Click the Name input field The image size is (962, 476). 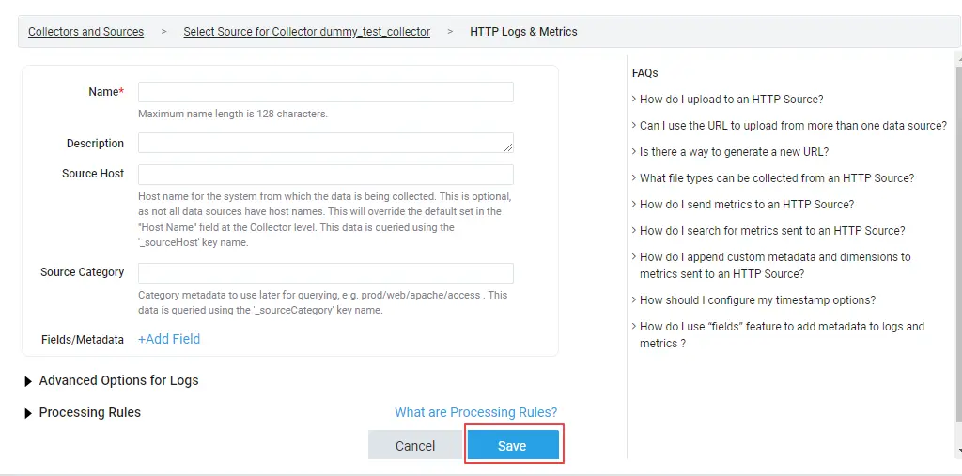(325, 92)
